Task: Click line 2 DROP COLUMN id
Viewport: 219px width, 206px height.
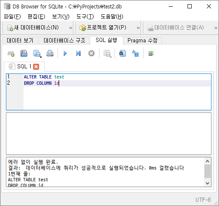Action: [x=42, y=83]
